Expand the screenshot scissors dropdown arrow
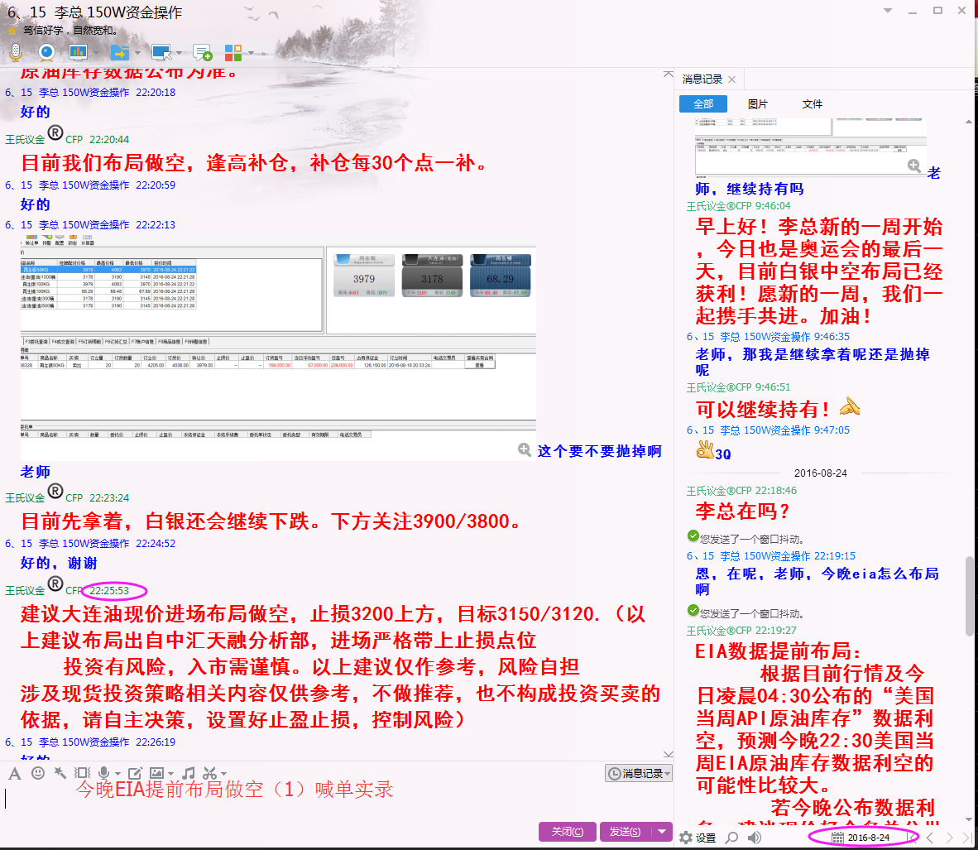This screenshot has height=850, width=978. pos(223,774)
